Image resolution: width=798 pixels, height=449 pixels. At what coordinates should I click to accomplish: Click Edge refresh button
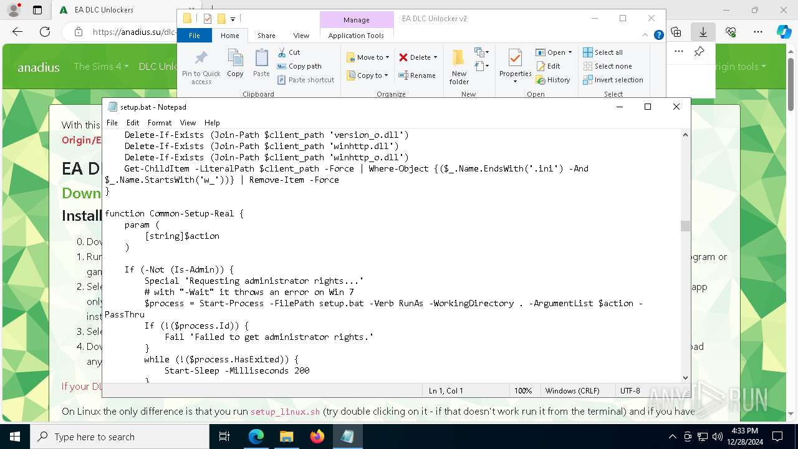(x=45, y=32)
